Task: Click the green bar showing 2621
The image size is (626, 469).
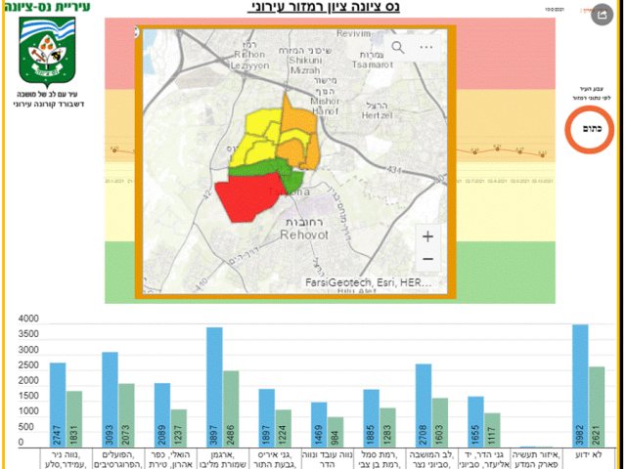Action: [x=596, y=406]
